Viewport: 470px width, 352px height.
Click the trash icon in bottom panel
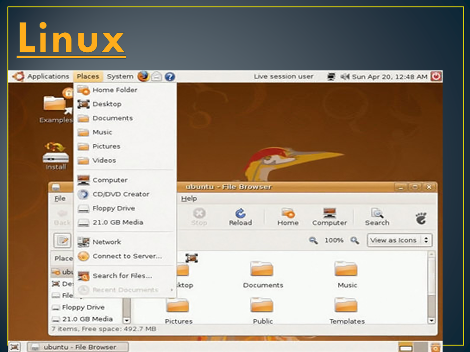tap(435, 348)
